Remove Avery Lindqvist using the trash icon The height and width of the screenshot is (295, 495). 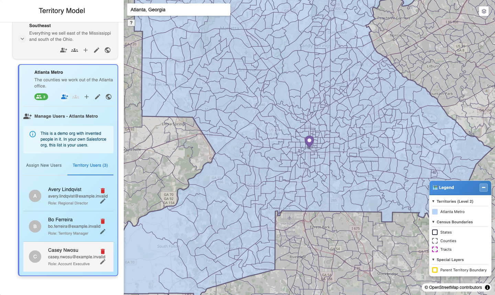(x=103, y=191)
